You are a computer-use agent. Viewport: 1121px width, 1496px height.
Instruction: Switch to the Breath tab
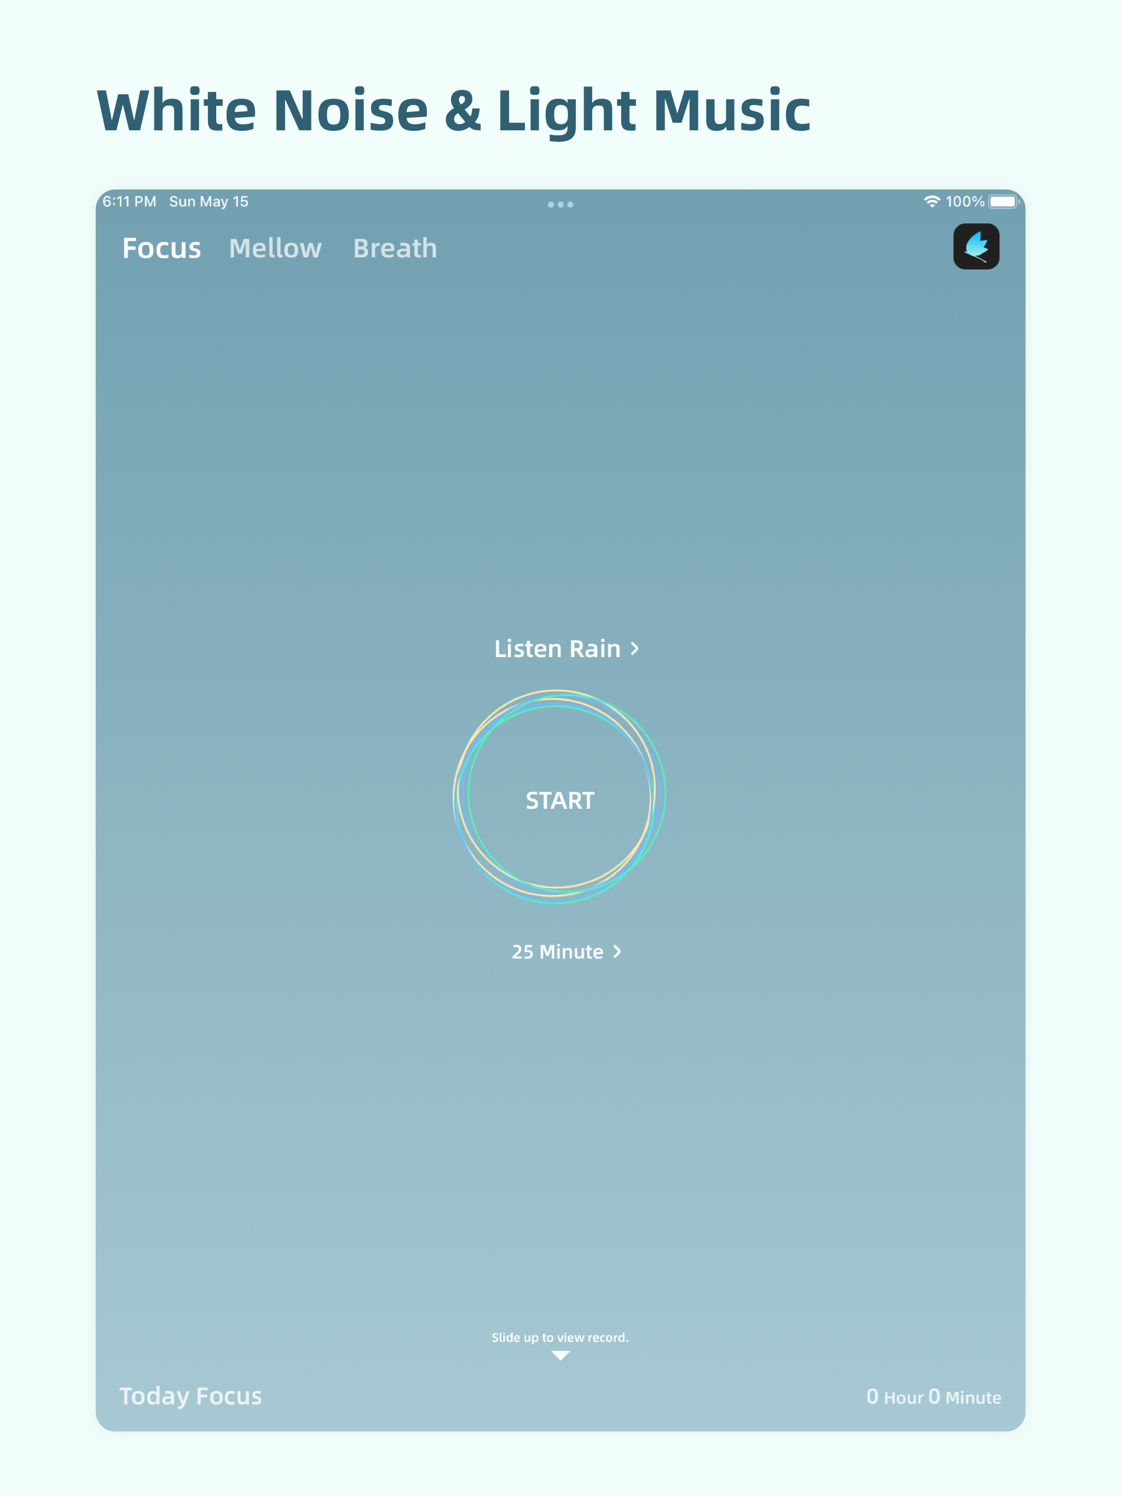click(x=395, y=248)
